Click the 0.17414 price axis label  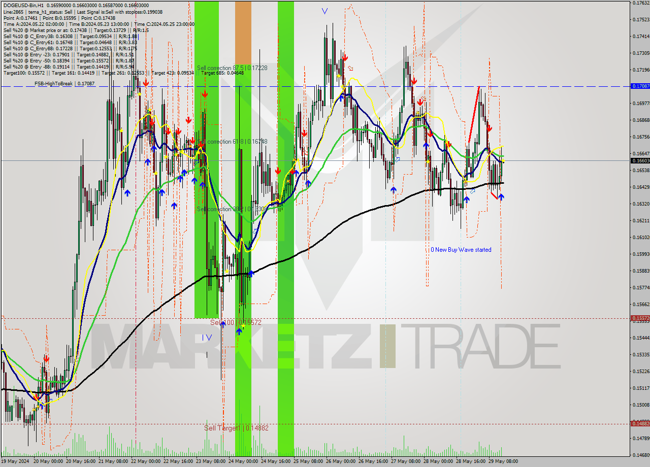pos(640,37)
